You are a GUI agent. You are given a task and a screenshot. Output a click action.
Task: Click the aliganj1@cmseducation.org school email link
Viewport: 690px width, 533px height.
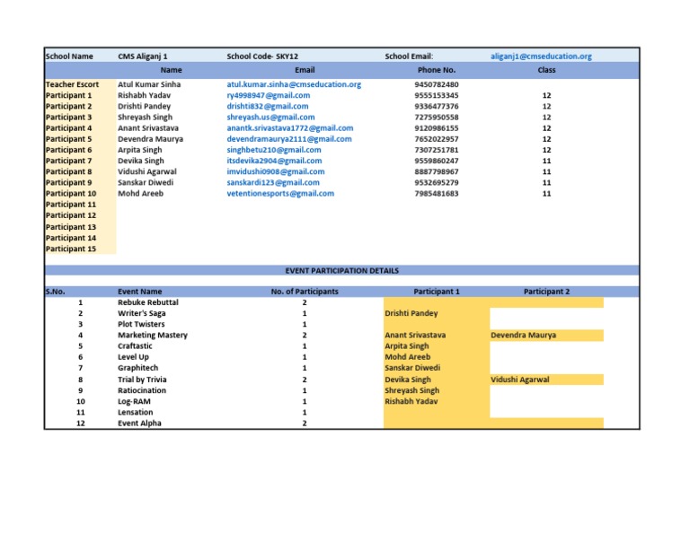point(541,57)
